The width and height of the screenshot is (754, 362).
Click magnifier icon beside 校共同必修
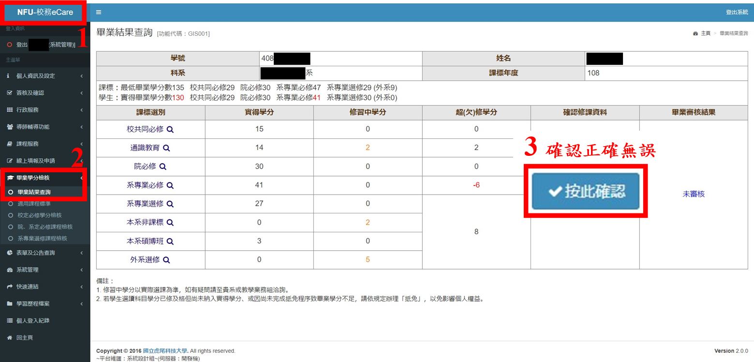pos(170,129)
